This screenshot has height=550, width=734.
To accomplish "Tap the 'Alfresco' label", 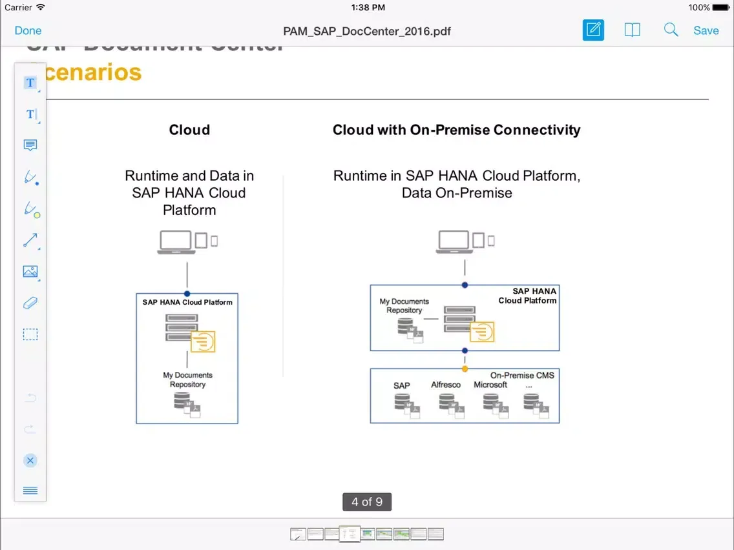I will coord(446,385).
